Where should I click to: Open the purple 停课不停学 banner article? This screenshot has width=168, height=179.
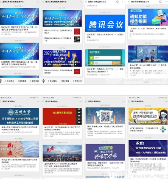[x=105, y=152]
